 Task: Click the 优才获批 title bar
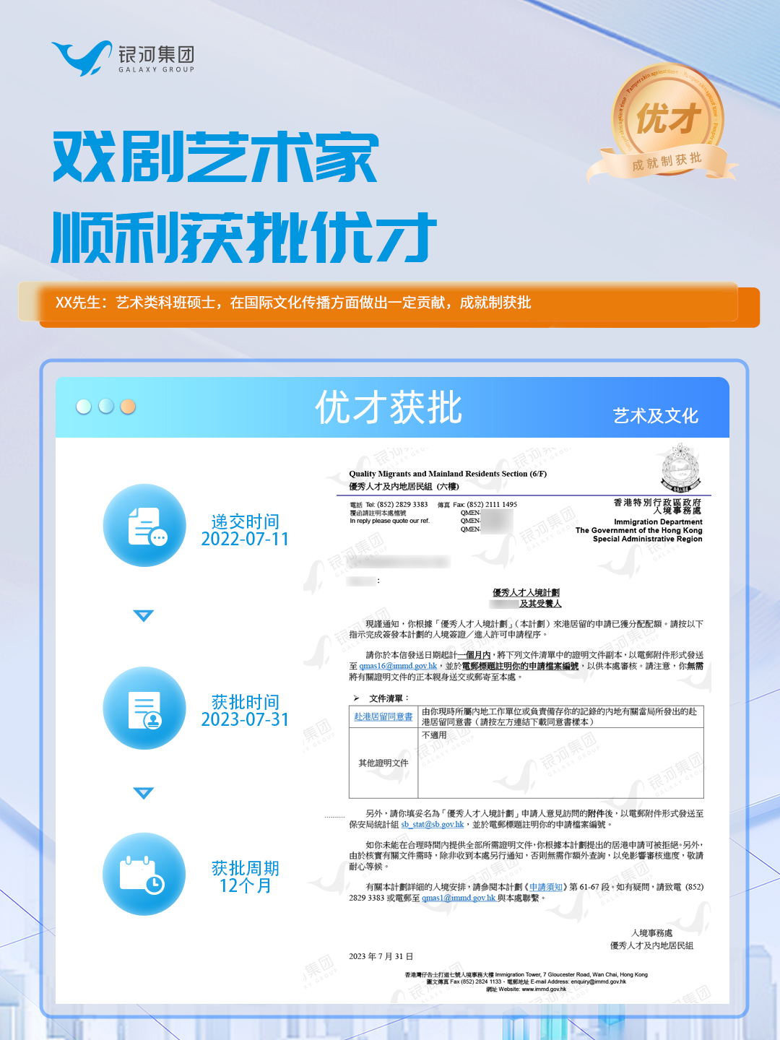coord(390,407)
